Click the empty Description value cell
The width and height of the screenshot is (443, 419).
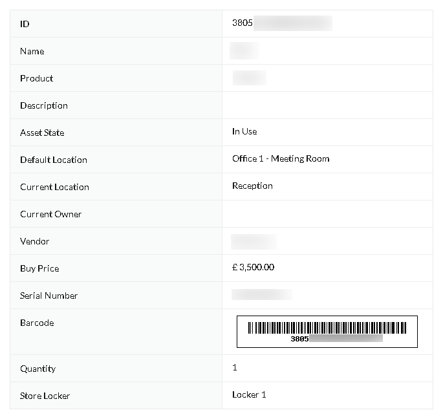(x=327, y=105)
